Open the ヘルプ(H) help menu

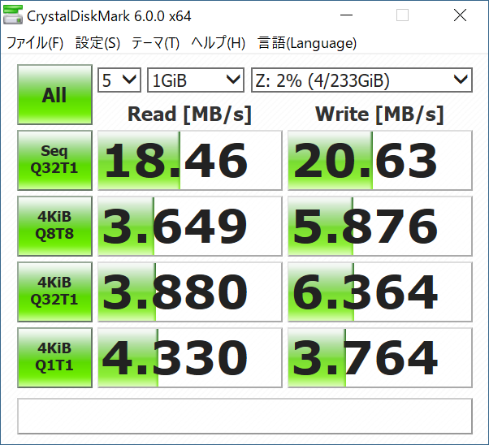pos(218,43)
